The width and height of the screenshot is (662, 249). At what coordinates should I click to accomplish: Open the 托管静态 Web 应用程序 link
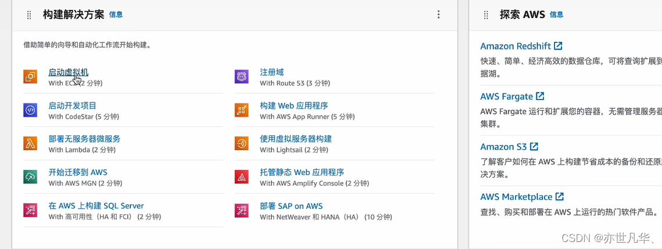pyautogui.click(x=302, y=172)
